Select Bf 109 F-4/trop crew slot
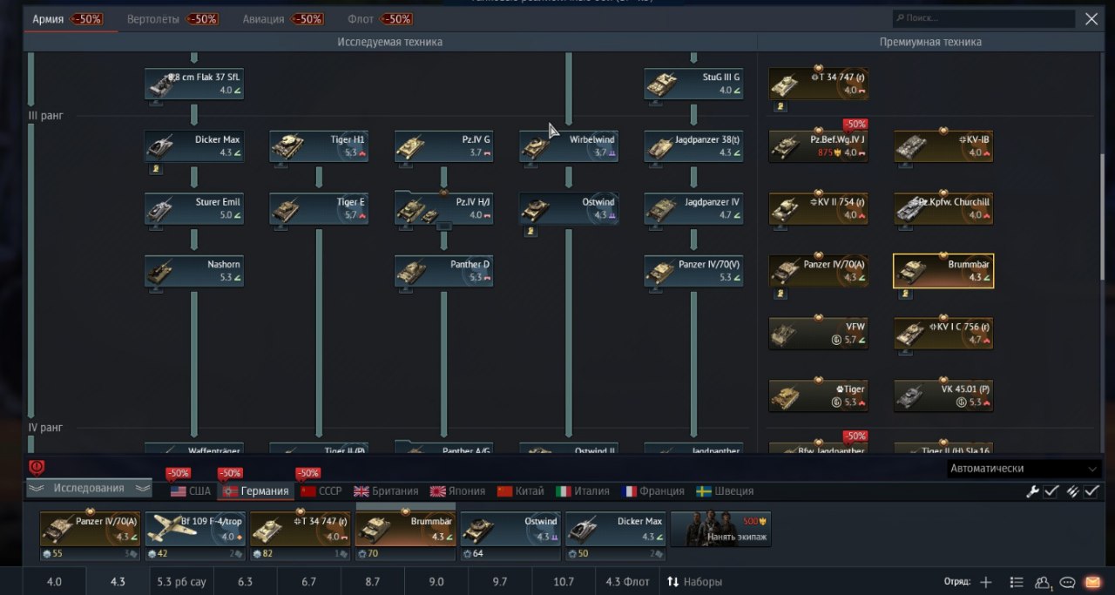The width and height of the screenshot is (1115, 595). pyautogui.click(x=195, y=530)
